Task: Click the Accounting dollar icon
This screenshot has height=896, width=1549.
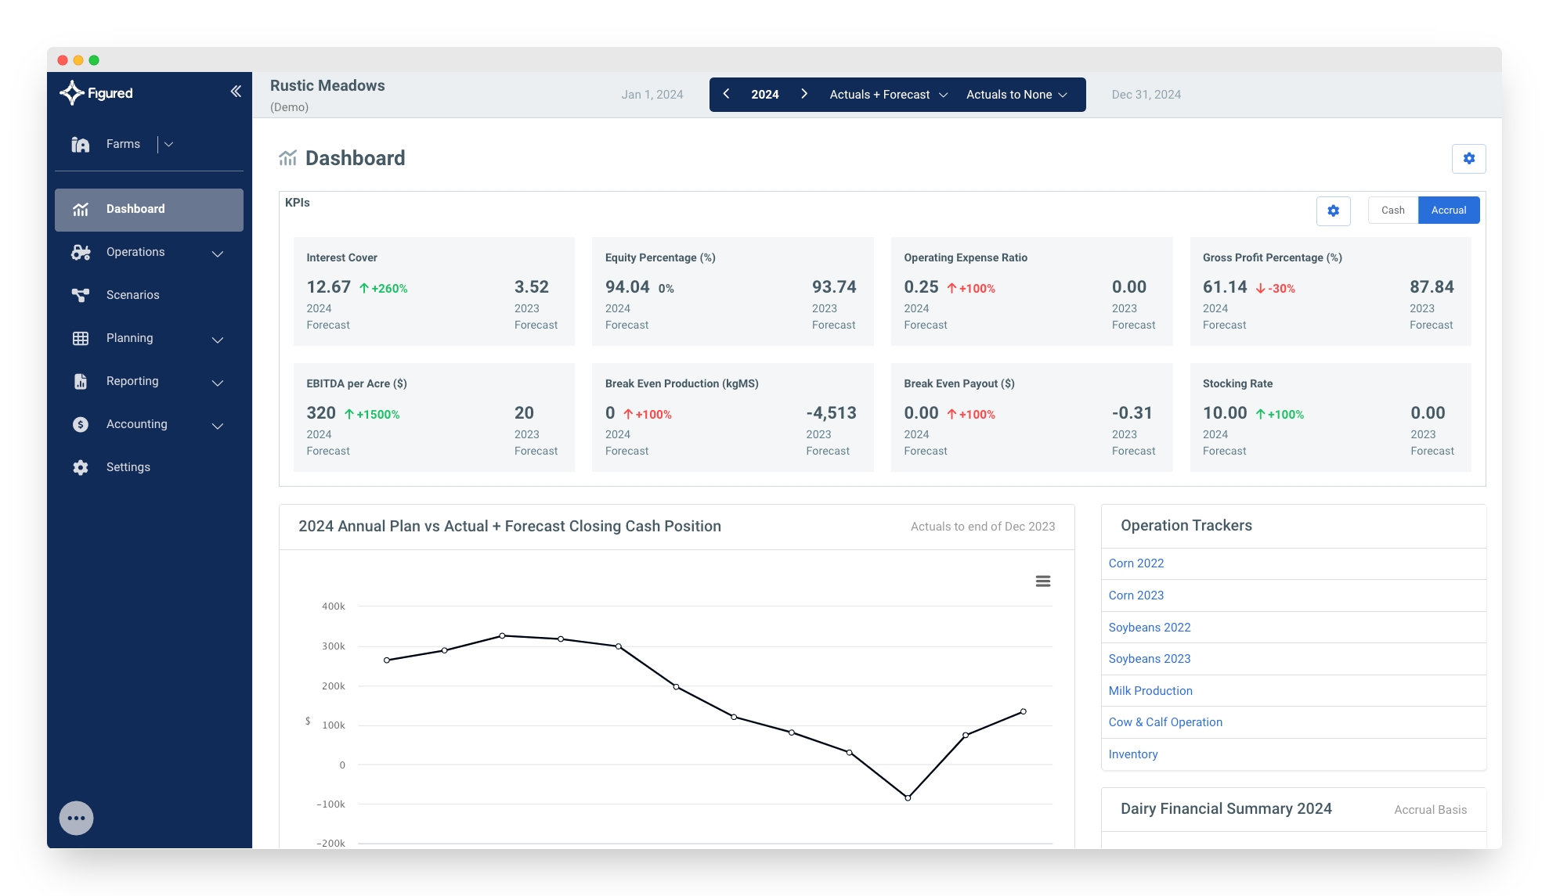Action: coord(81,424)
